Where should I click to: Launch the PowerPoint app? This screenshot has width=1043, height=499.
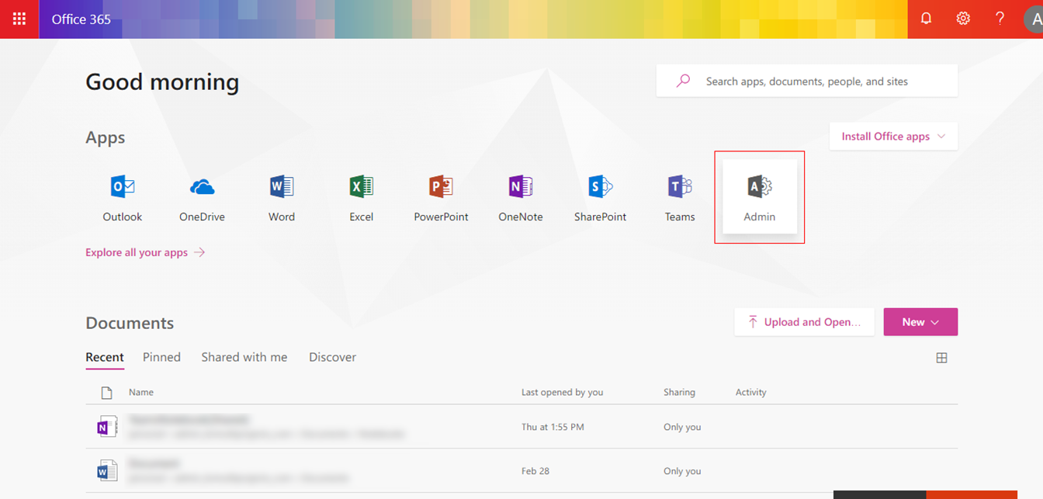(441, 199)
